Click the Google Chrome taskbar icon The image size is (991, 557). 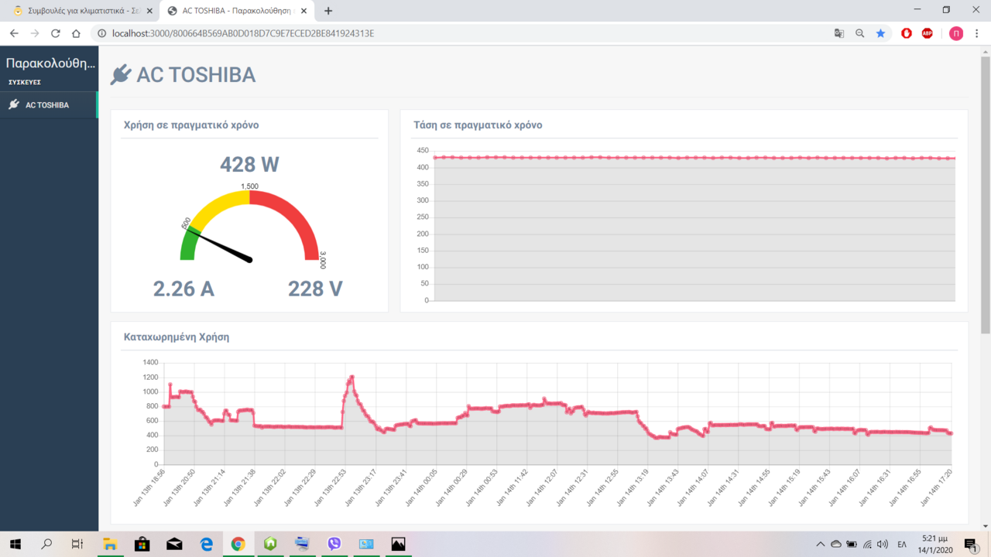click(238, 544)
